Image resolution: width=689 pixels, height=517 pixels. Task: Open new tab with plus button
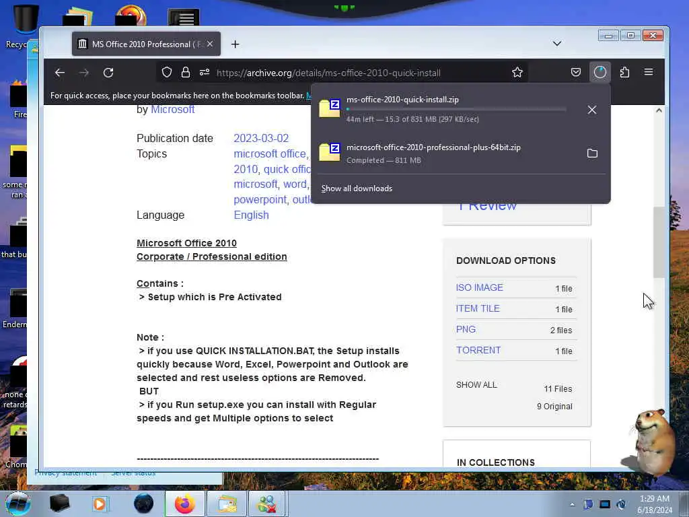[235, 44]
